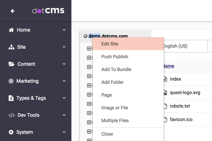Viewport: 212px width, 141px height.
Task: Expand the tree folder beside Multiple Files
Action: [89, 122]
